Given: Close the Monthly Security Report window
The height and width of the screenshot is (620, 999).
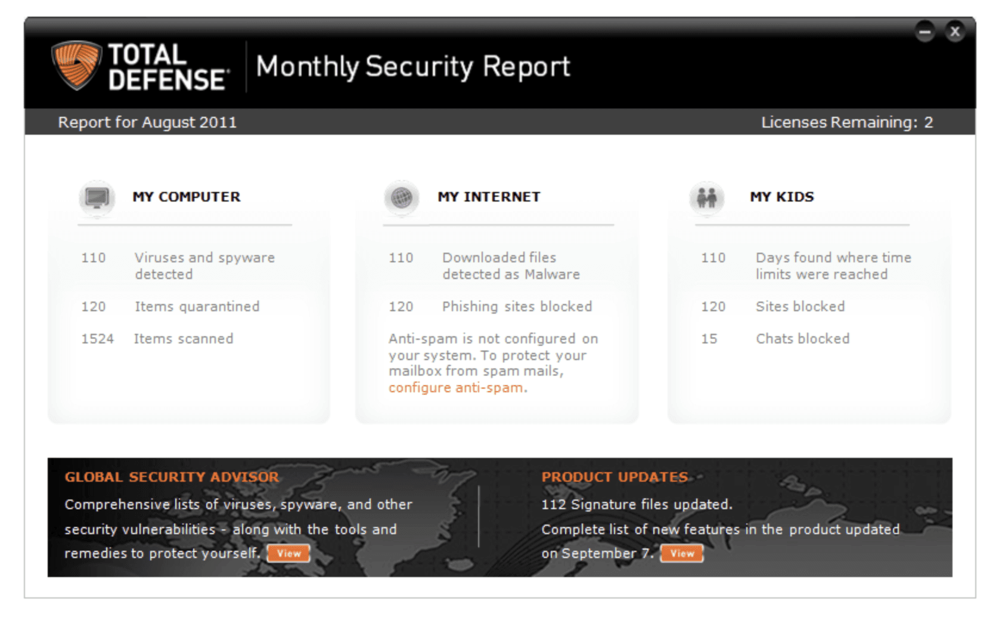Looking at the screenshot, I should click(955, 31).
